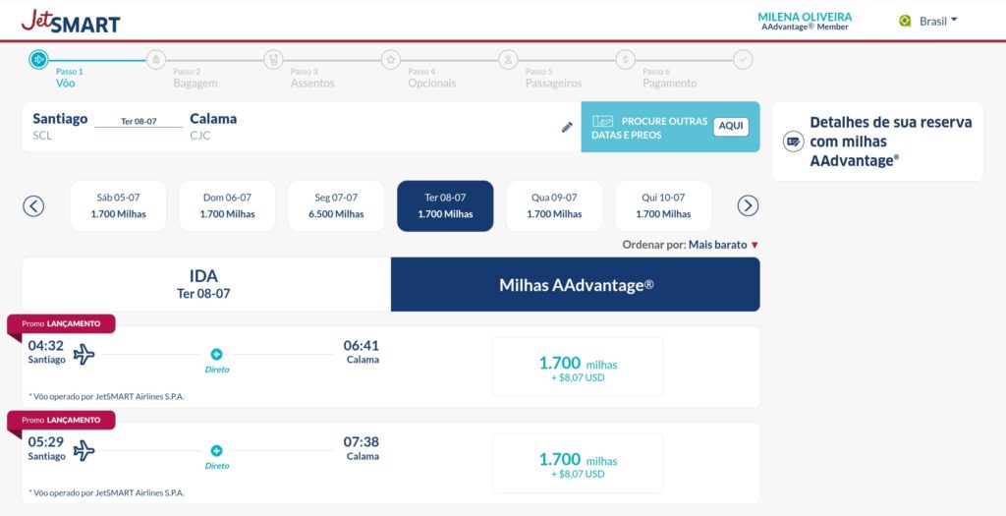Click the Calama CJC destination text
This screenshot has width=1006, height=516.
pos(213,127)
